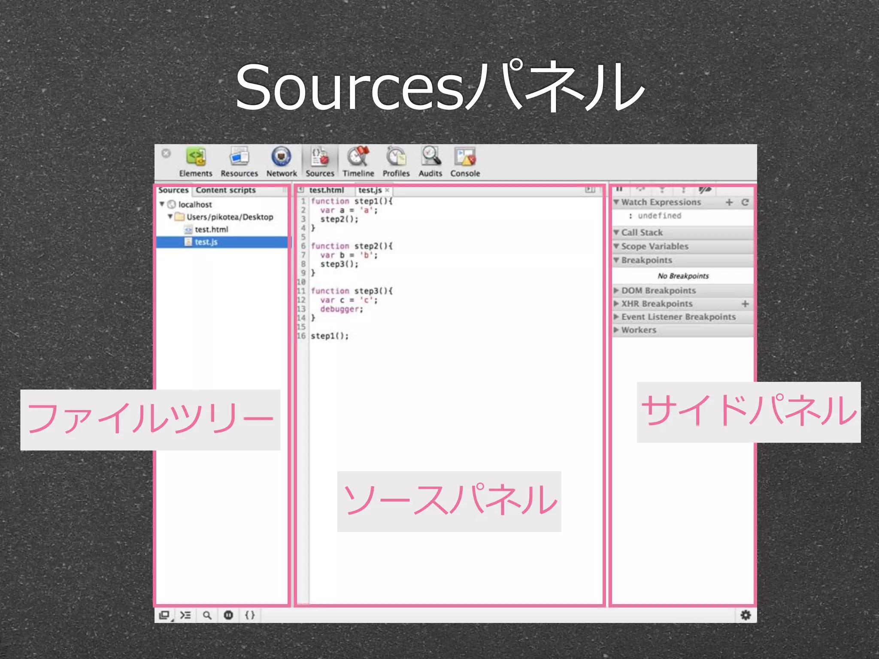Click line number 1 gutter to set breakpoint
Screen dimensions: 879x659
(x=303, y=201)
